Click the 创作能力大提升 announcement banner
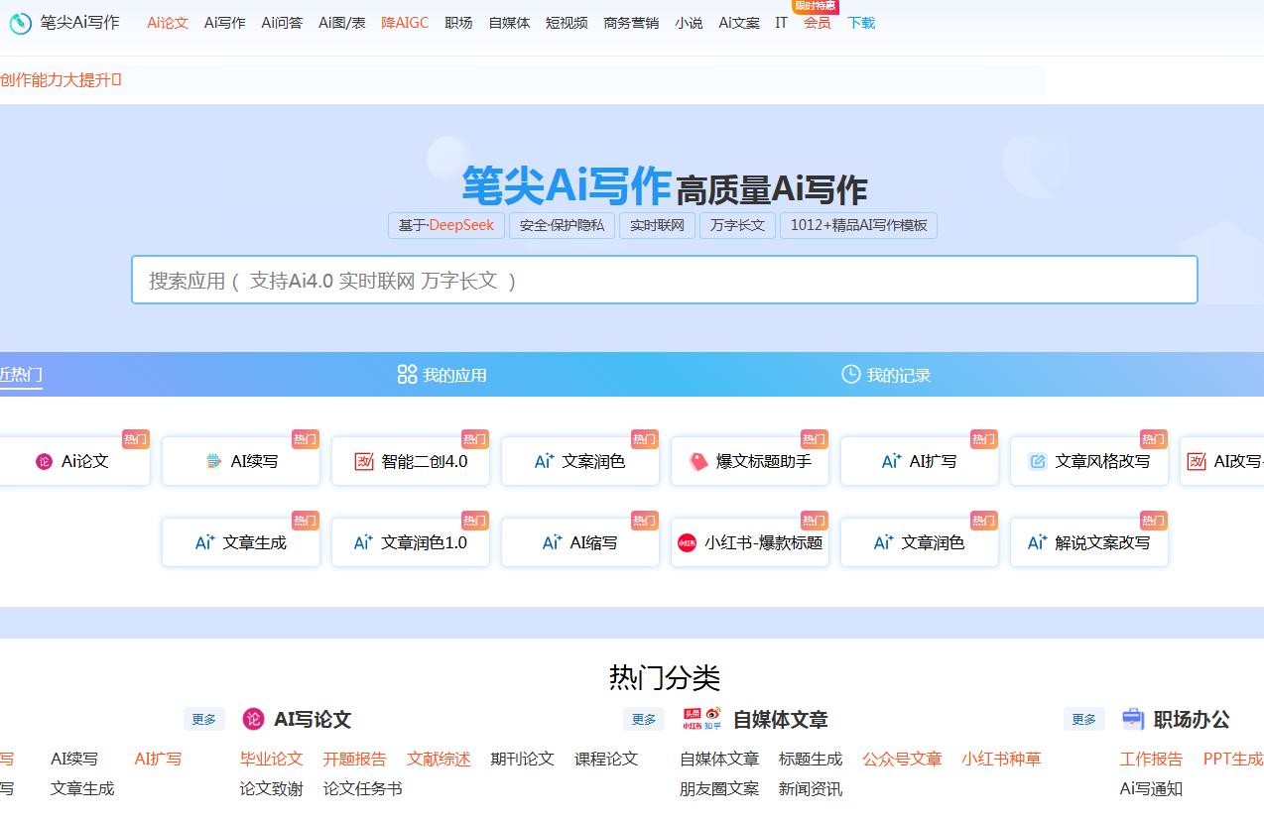 click(x=61, y=80)
